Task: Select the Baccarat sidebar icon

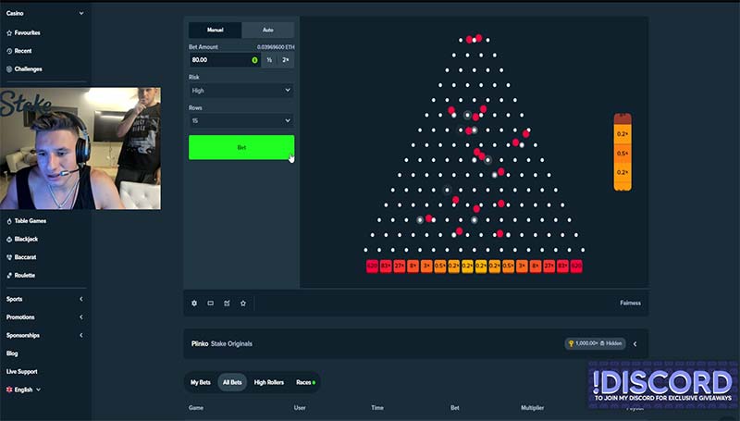Action: point(9,257)
